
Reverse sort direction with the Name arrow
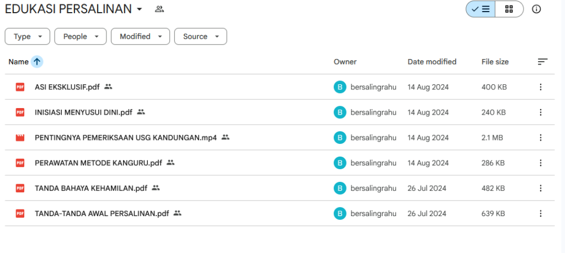(37, 62)
